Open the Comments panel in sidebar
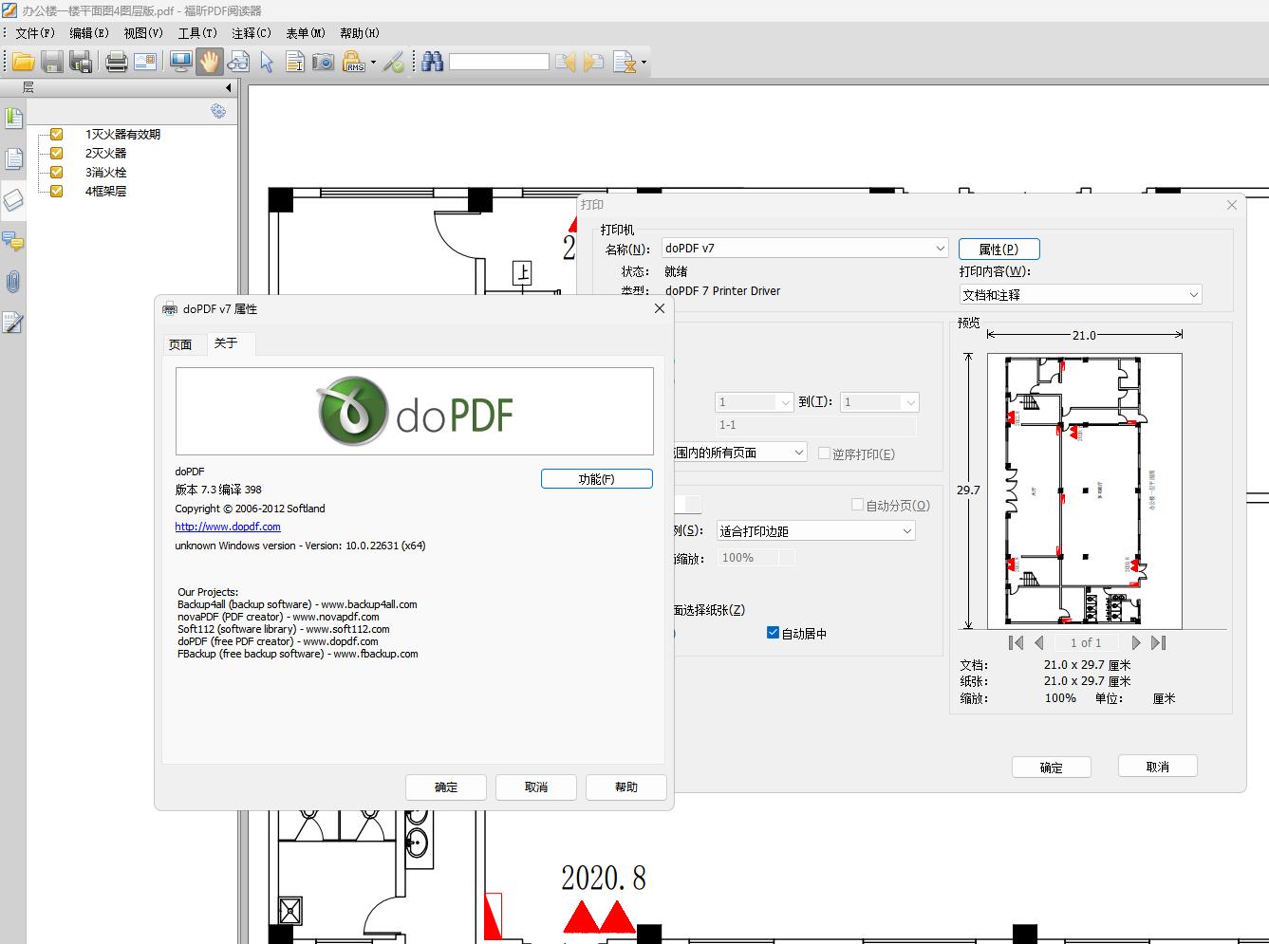 click(13, 241)
